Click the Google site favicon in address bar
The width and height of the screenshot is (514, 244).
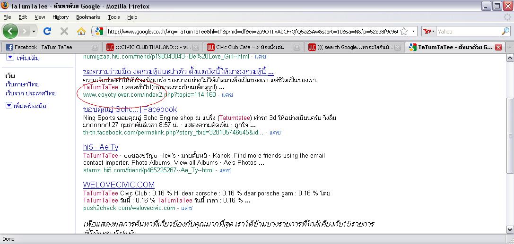pos(99,32)
